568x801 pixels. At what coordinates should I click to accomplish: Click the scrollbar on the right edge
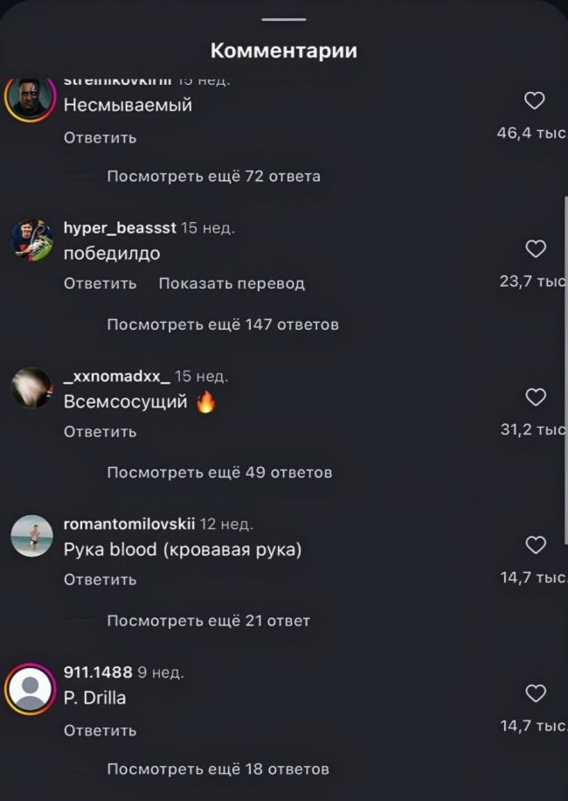pos(565,371)
